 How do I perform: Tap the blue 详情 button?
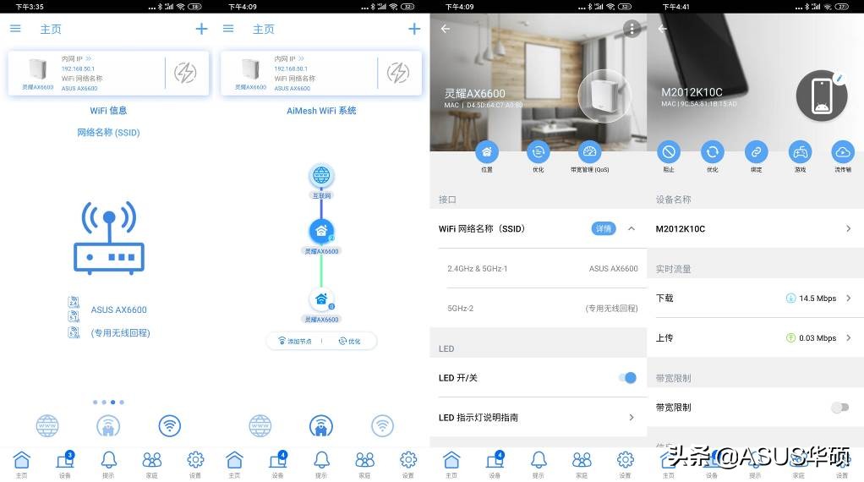604,228
